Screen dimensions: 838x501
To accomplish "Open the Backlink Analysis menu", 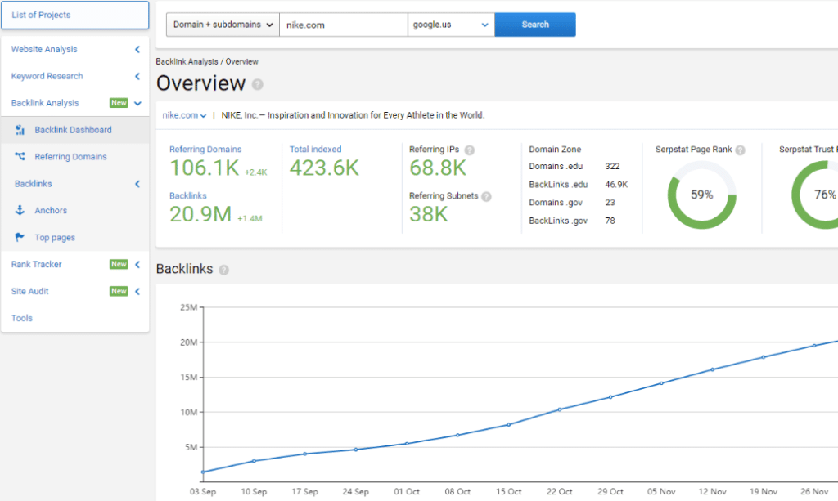I will pos(45,103).
